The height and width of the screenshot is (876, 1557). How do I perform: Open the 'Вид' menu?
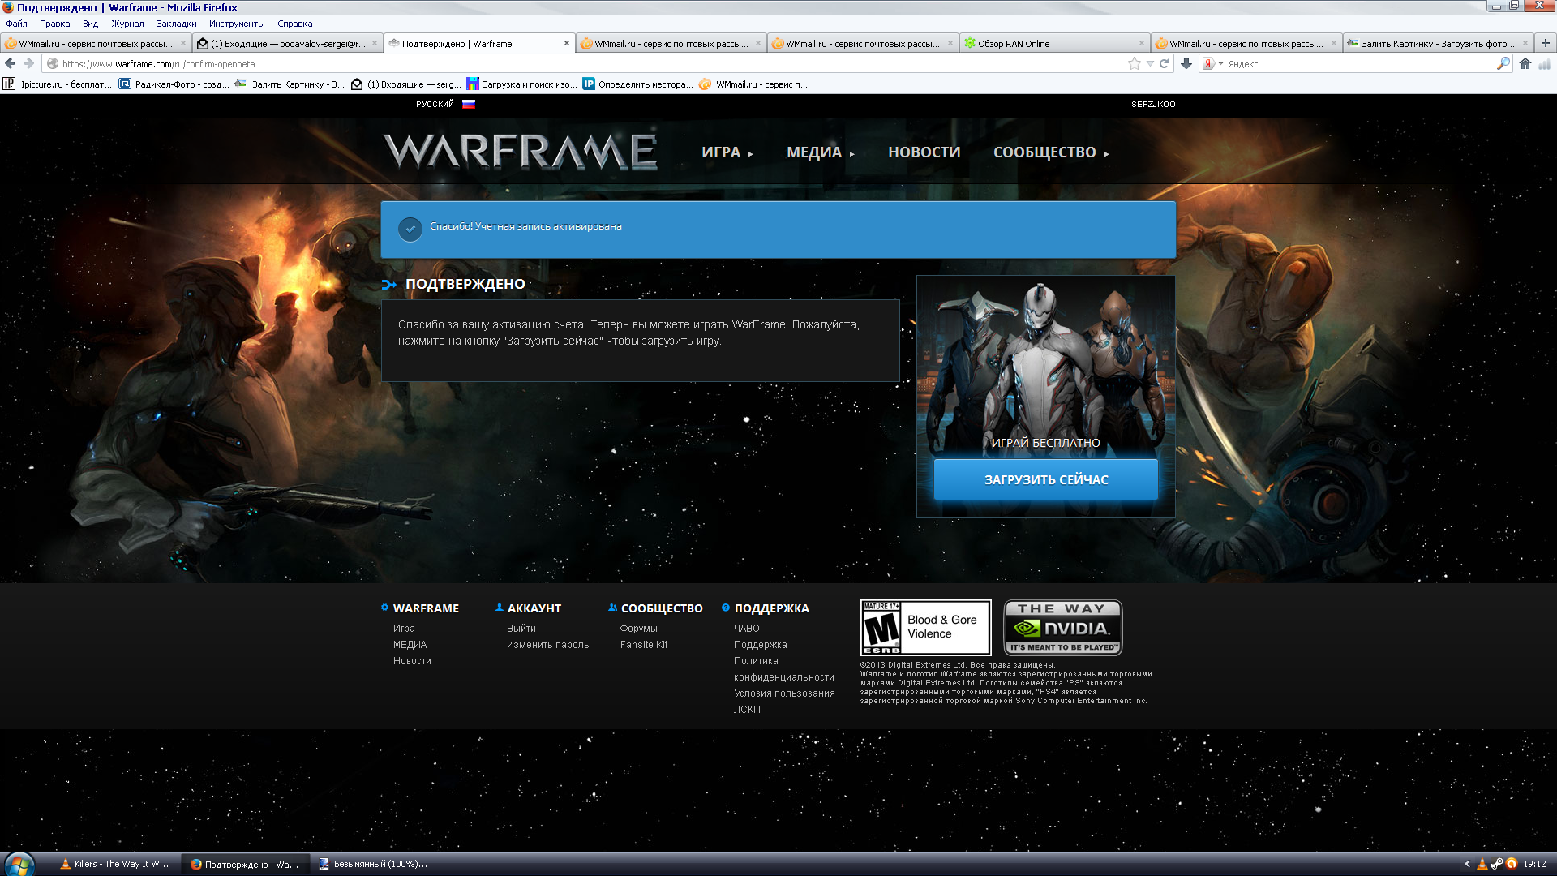(x=90, y=24)
